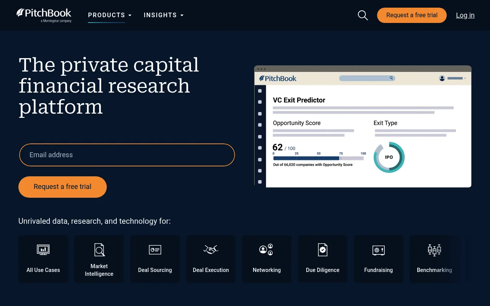Click 'Unrivaled data, research, and technology for:' text
Viewport: 490px width, 306px height.
tap(95, 221)
